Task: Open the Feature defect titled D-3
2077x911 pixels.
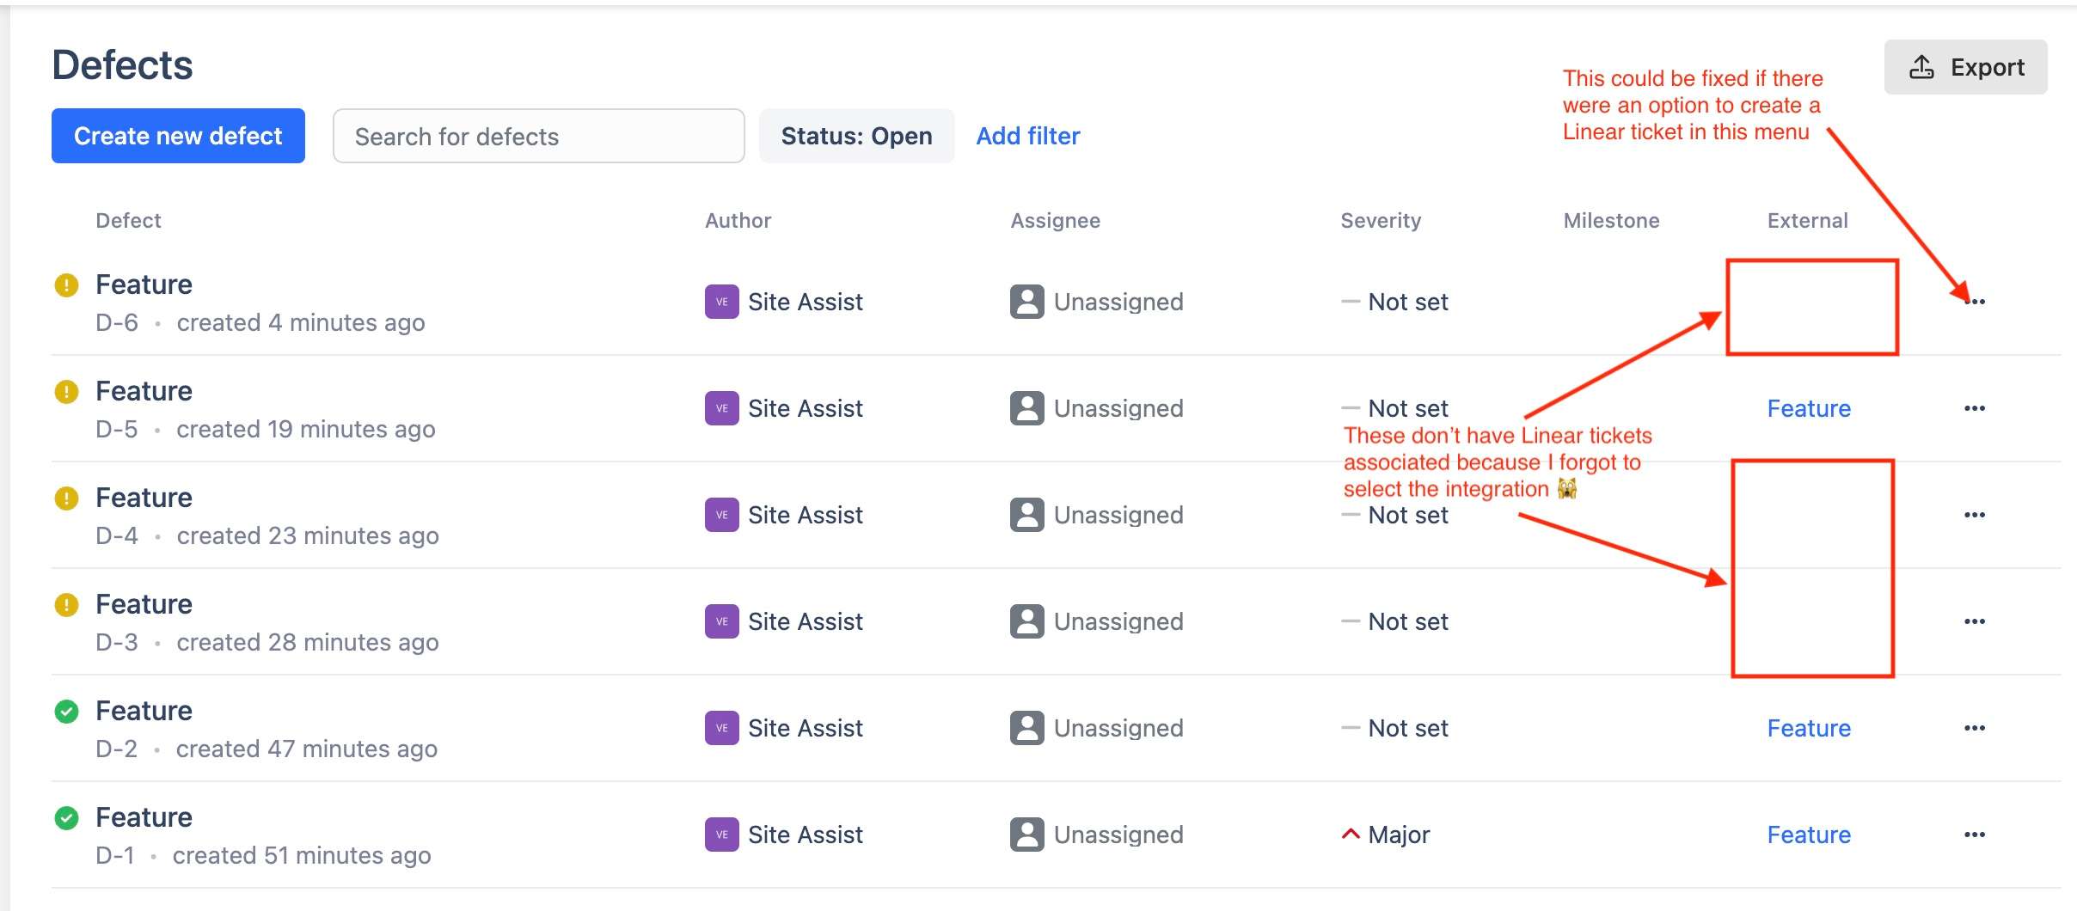Action: coord(144,604)
